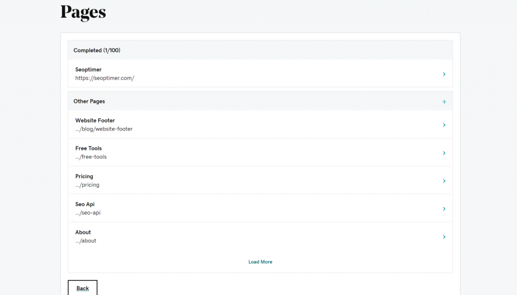Viewport: 517px width, 295px height.
Task: Open the Website Footer page entry
Action: tap(95, 120)
